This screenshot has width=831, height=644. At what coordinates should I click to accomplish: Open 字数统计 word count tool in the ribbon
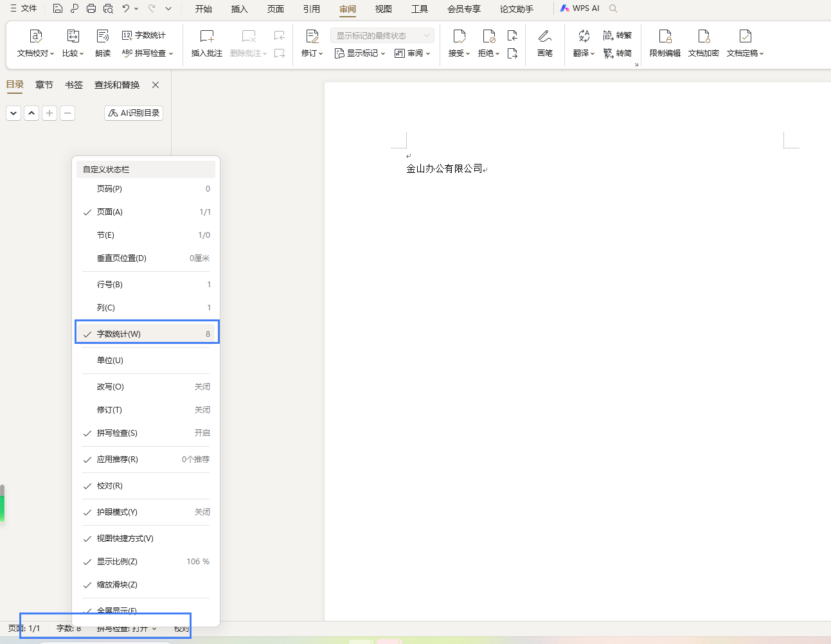point(144,35)
